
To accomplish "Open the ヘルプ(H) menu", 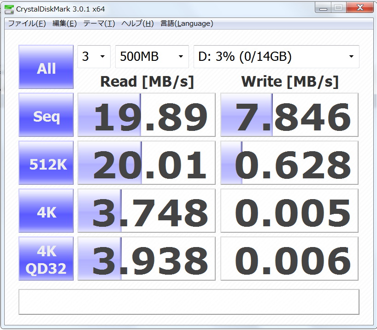I will click(x=137, y=24).
